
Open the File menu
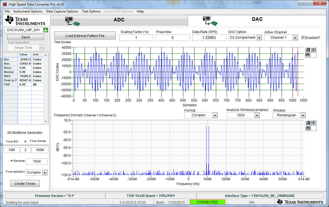(x=7, y=11)
